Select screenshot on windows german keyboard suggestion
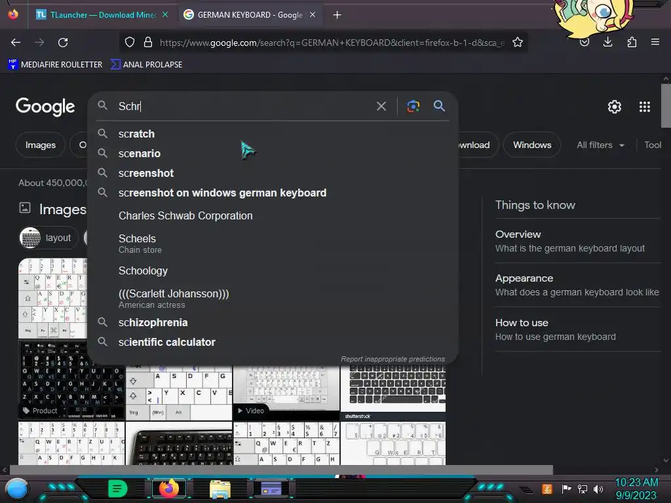Screen dimensions: 671x503 [x=272, y=193]
